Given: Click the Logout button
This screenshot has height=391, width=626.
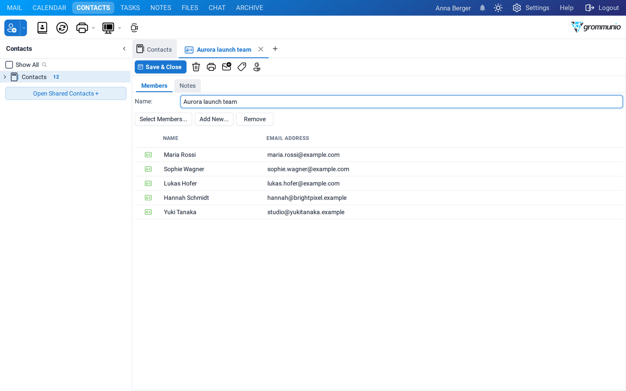Looking at the screenshot, I should click(x=602, y=8).
